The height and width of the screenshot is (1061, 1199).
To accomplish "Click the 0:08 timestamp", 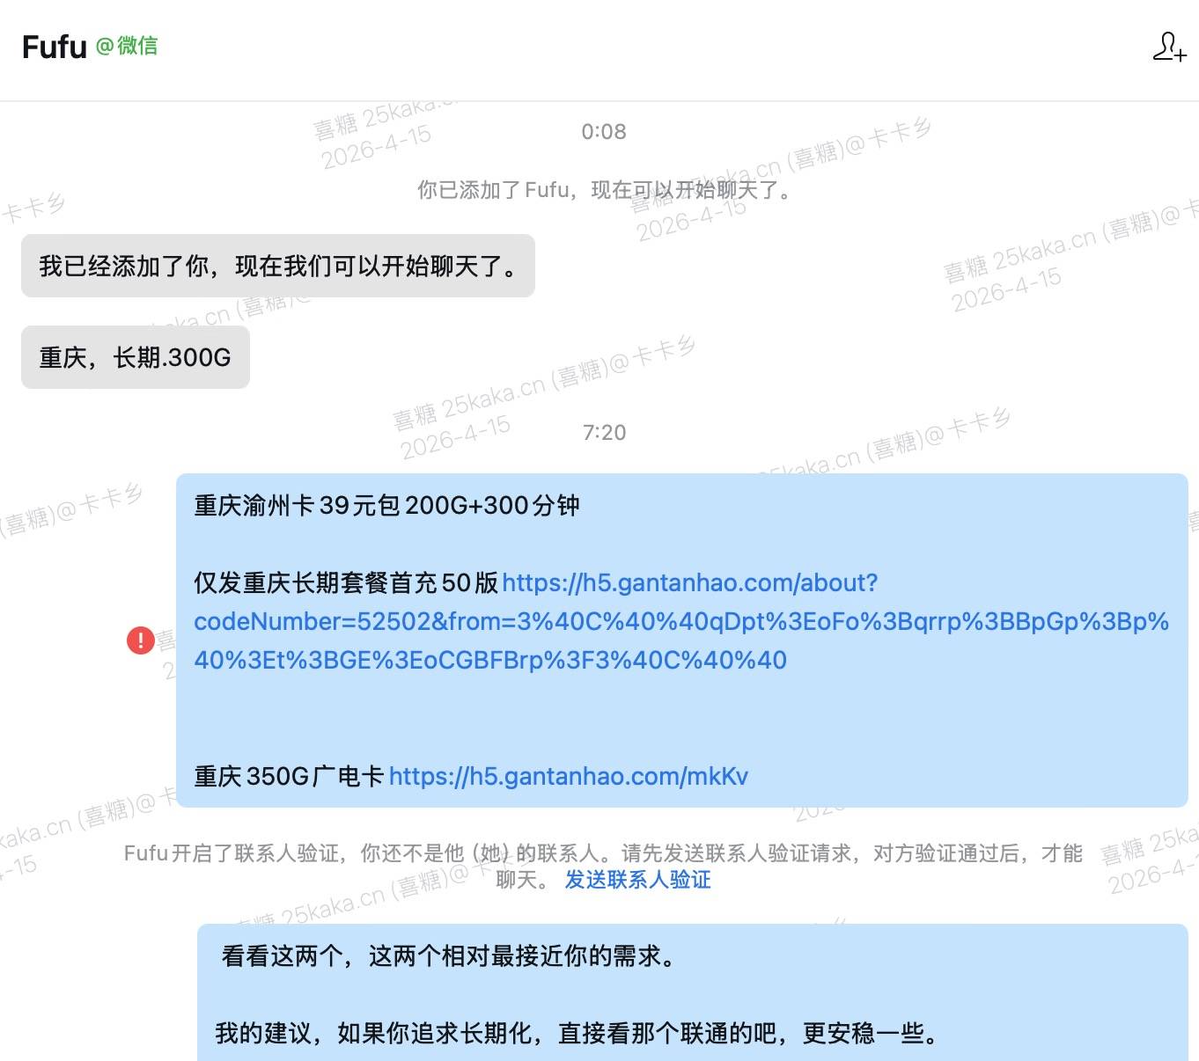I will pos(604,132).
